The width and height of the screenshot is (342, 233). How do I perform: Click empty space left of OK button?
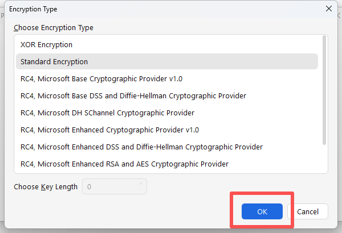(142, 211)
